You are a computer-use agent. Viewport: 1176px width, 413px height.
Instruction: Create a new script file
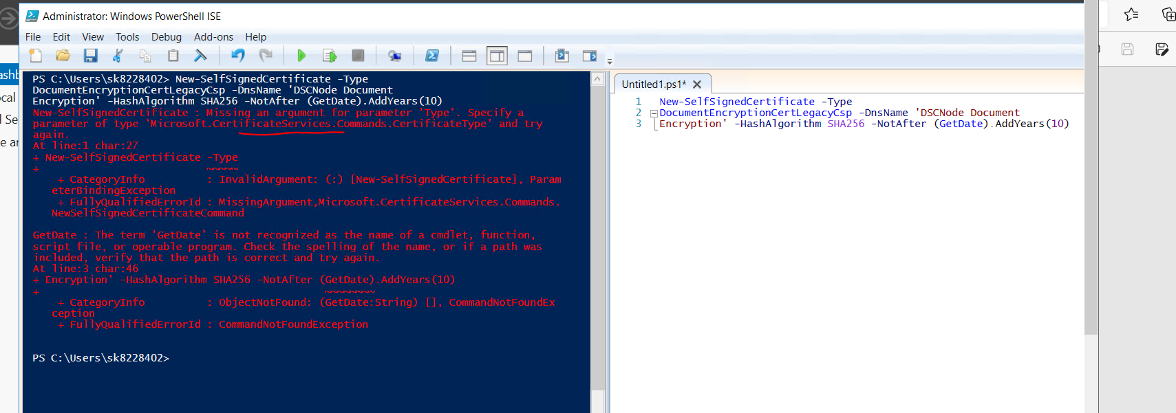tap(36, 56)
